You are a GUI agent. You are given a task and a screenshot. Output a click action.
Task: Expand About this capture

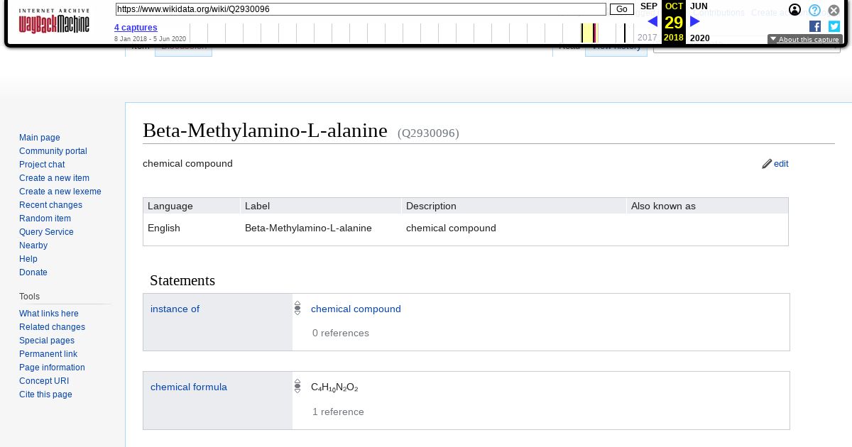tap(805, 40)
